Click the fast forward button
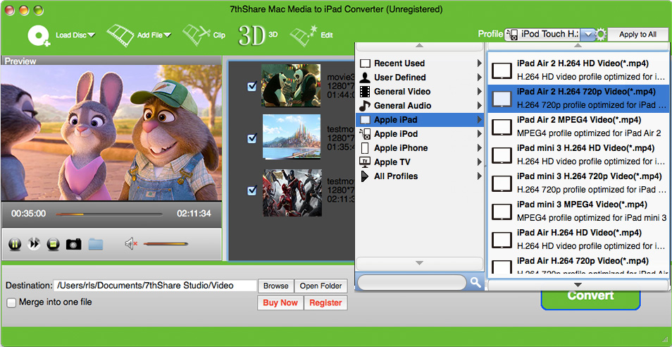The height and width of the screenshot is (347, 672). (x=33, y=245)
